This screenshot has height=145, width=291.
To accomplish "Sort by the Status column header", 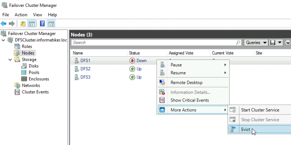I will pyautogui.click(x=134, y=53).
